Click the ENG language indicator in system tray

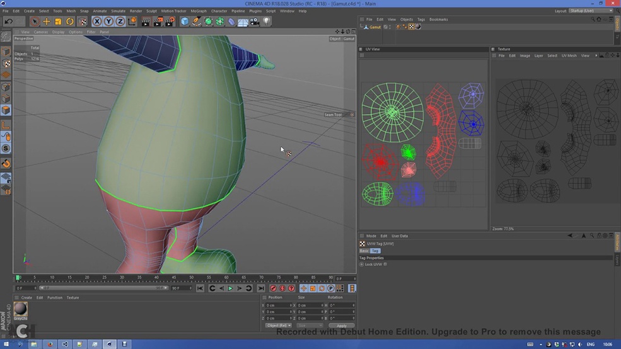coord(591,344)
